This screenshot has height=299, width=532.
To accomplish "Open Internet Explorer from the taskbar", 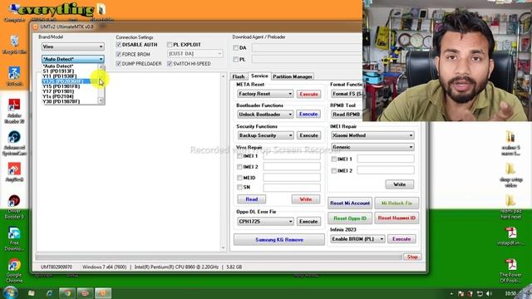I will [x=50, y=293].
